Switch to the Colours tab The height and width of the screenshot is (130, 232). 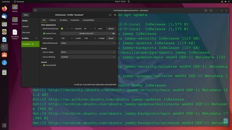[53, 20]
